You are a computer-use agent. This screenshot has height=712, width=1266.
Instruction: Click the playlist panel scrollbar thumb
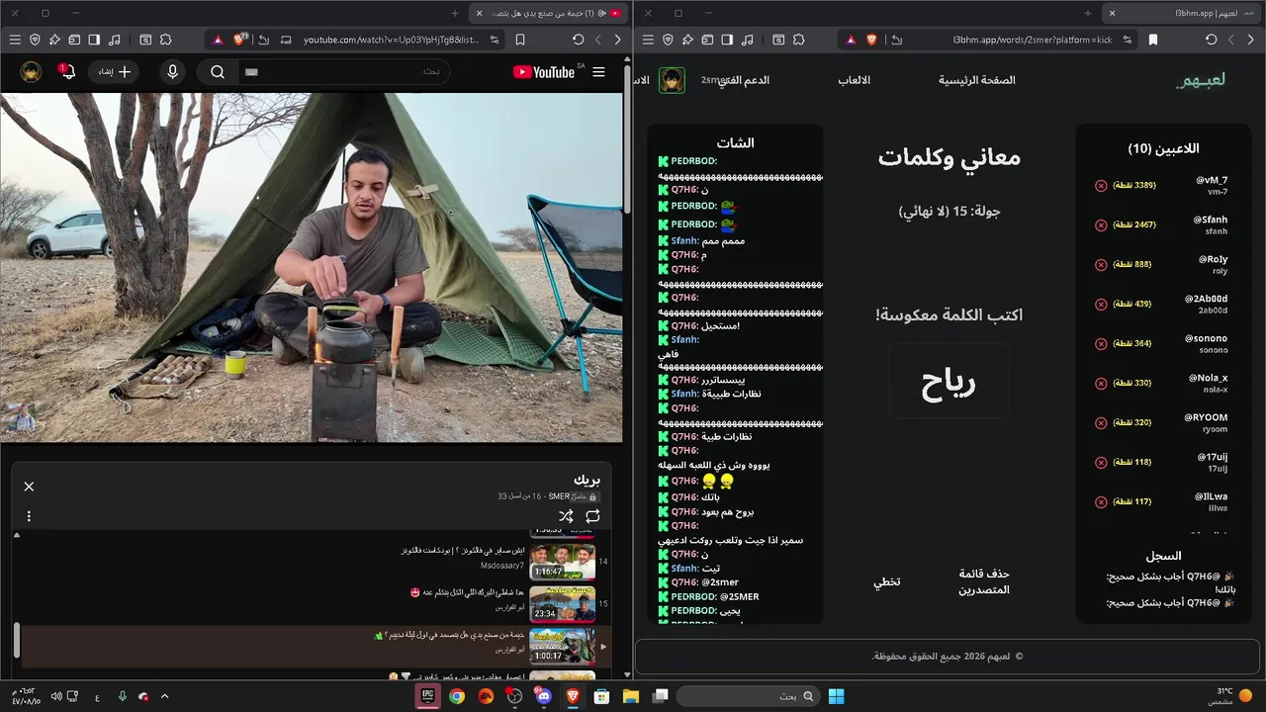click(x=16, y=640)
